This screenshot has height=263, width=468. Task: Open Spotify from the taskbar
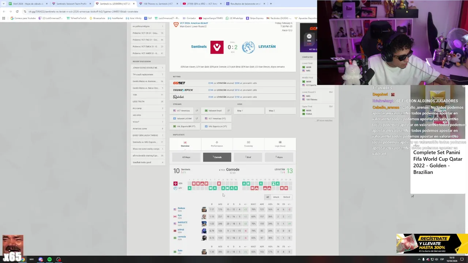pos(49,259)
